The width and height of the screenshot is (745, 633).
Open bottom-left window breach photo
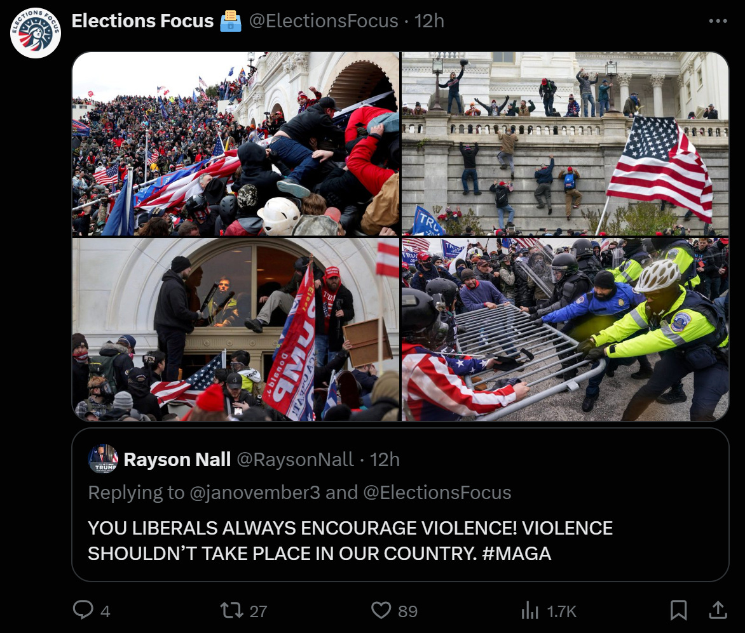(236, 330)
